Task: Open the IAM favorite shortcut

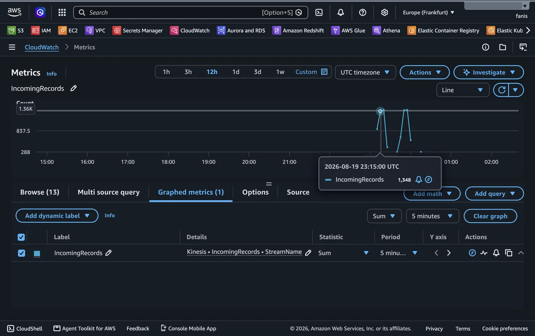Action: 41,31
